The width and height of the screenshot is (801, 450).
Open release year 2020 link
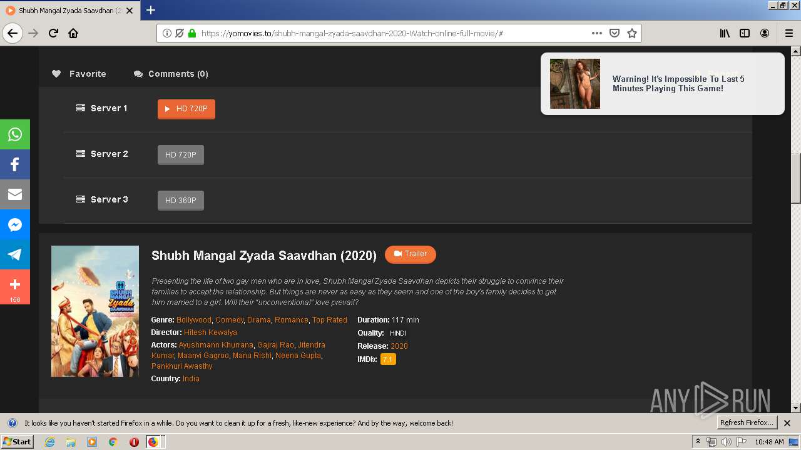[399, 346]
